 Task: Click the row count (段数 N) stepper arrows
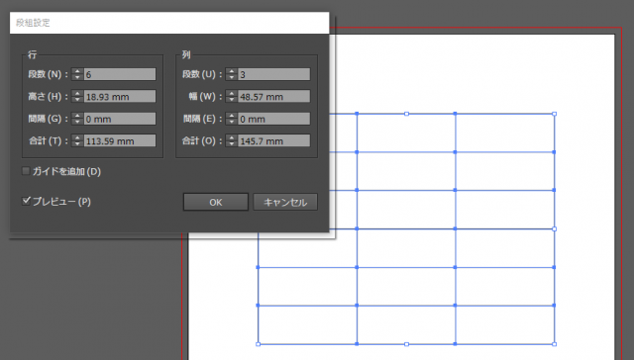[77, 74]
